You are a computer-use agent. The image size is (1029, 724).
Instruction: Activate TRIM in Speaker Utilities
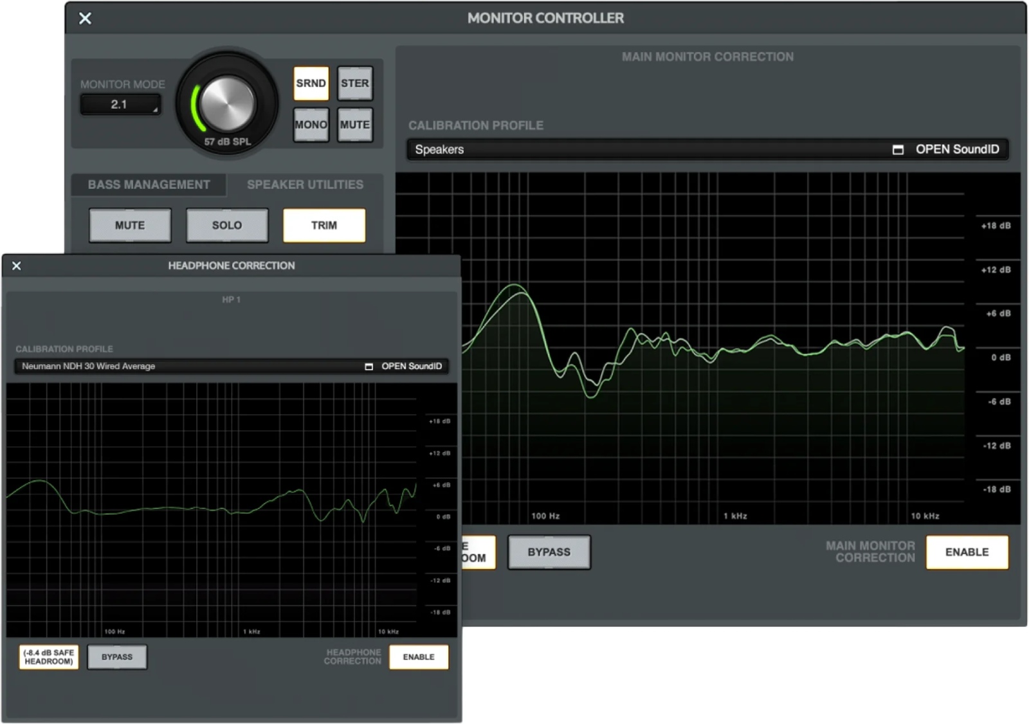pyautogui.click(x=323, y=225)
